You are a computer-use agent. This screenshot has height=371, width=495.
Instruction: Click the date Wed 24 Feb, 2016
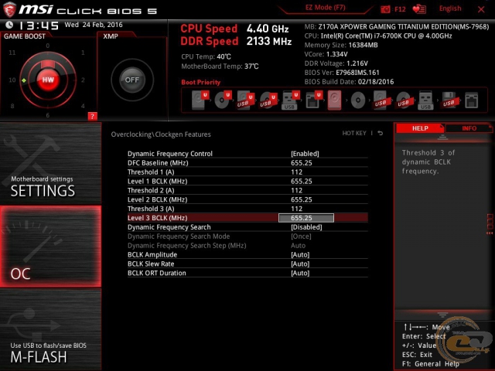coord(94,25)
